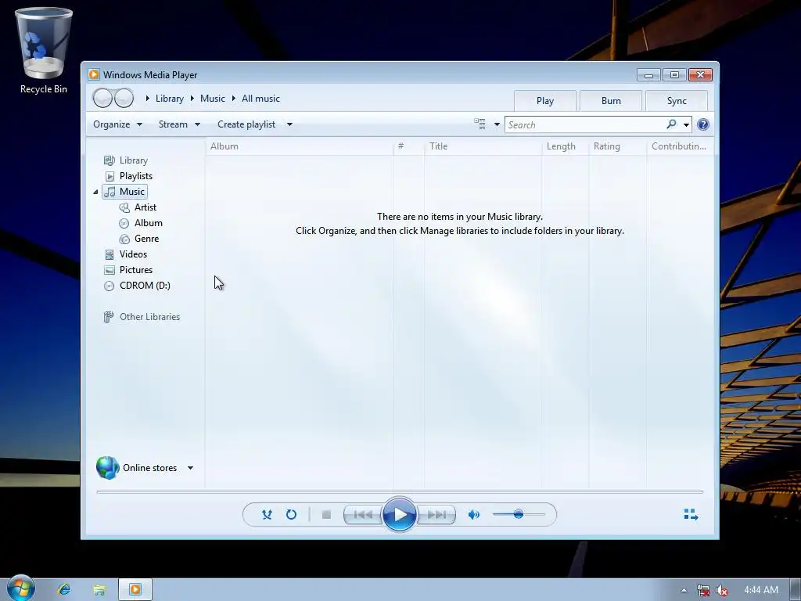
Task: Toggle repeat mode on
Action: pyautogui.click(x=291, y=514)
